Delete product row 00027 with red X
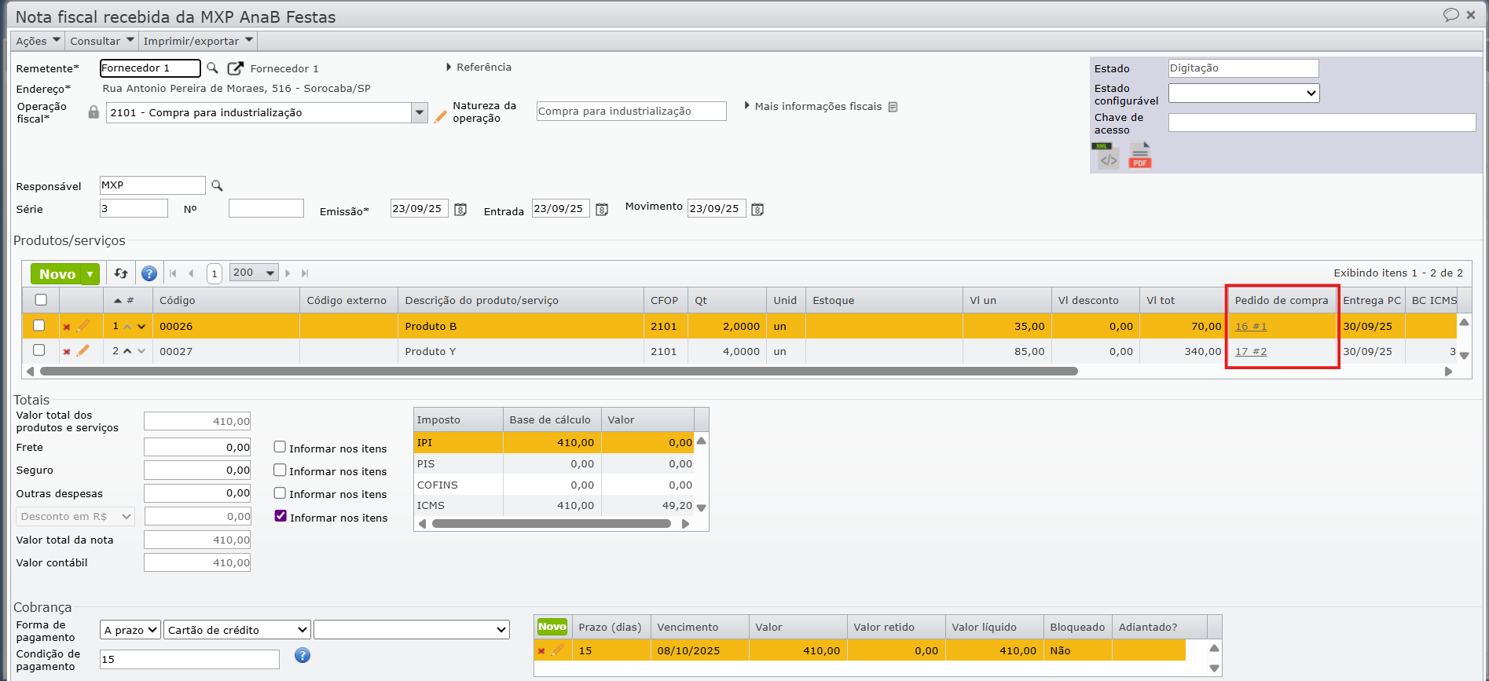 [x=67, y=352]
